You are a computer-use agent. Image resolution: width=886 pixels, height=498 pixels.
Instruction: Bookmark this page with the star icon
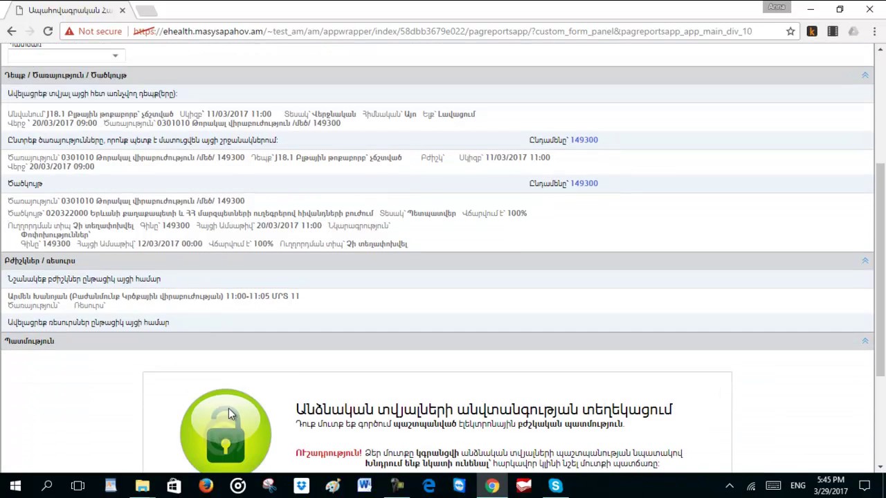(x=790, y=31)
